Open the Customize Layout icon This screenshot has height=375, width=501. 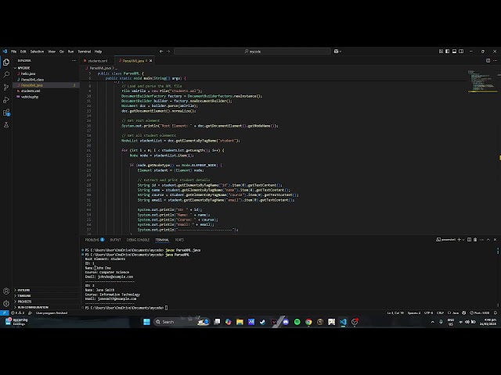(x=441, y=52)
